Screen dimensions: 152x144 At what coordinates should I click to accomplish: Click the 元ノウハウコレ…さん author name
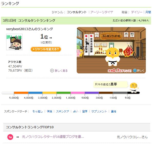point(132,137)
